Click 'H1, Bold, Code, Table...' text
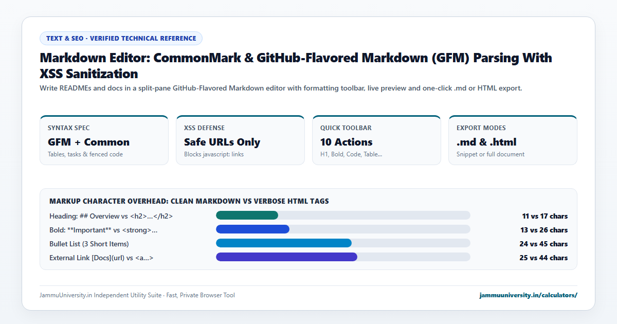This screenshot has width=617, height=324. point(351,154)
